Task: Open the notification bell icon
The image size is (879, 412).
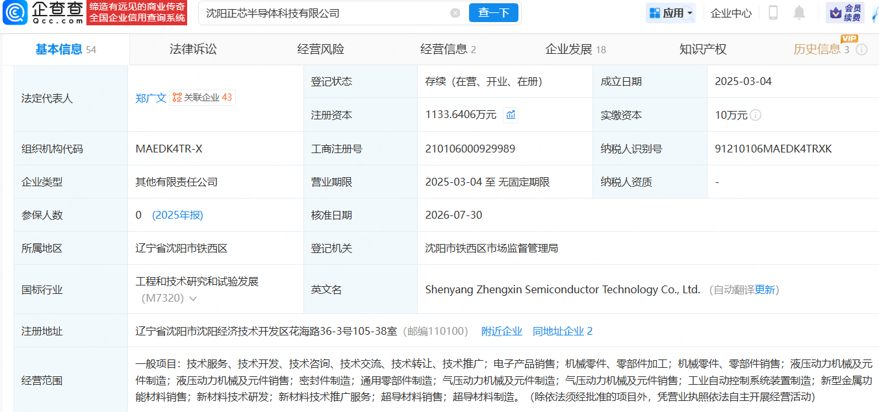Action: point(799,13)
